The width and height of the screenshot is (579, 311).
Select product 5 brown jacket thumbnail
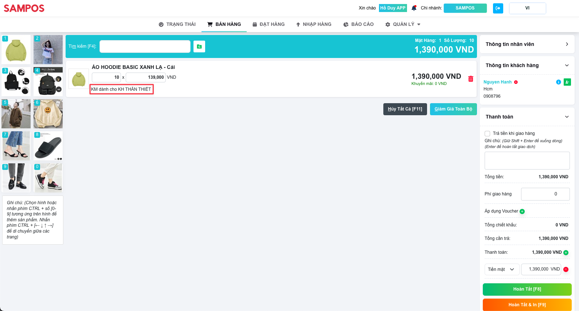coord(16,114)
